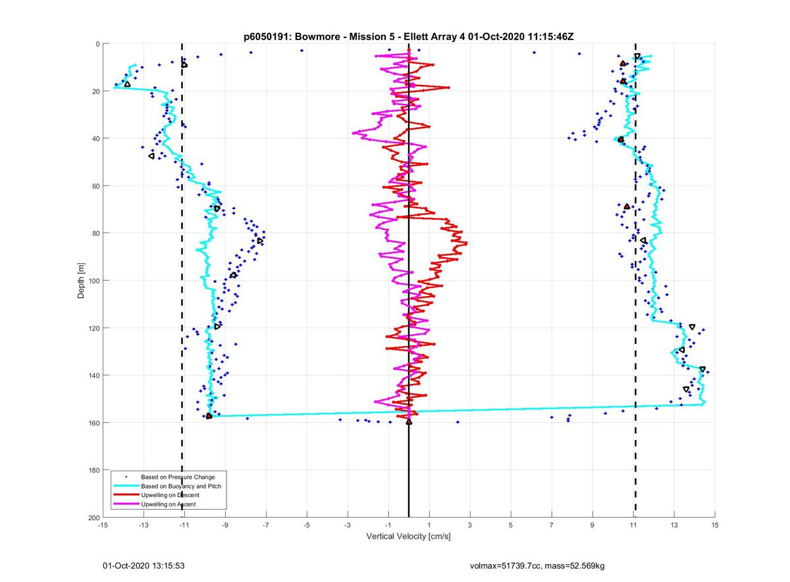This screenshot has width=790, height=582.
Task: Click depth axis tick label "180"
Action: pyautogui.click(x=93, y=470)
